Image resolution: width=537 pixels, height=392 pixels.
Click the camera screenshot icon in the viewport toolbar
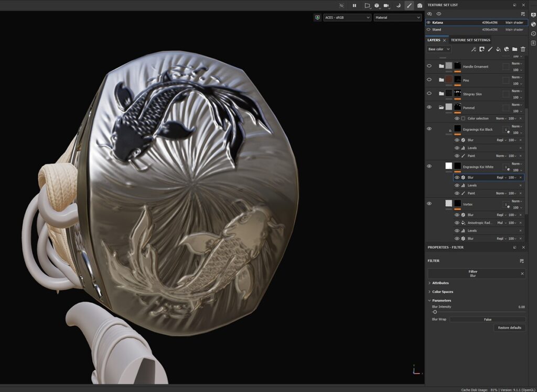(x=420, y=5)
